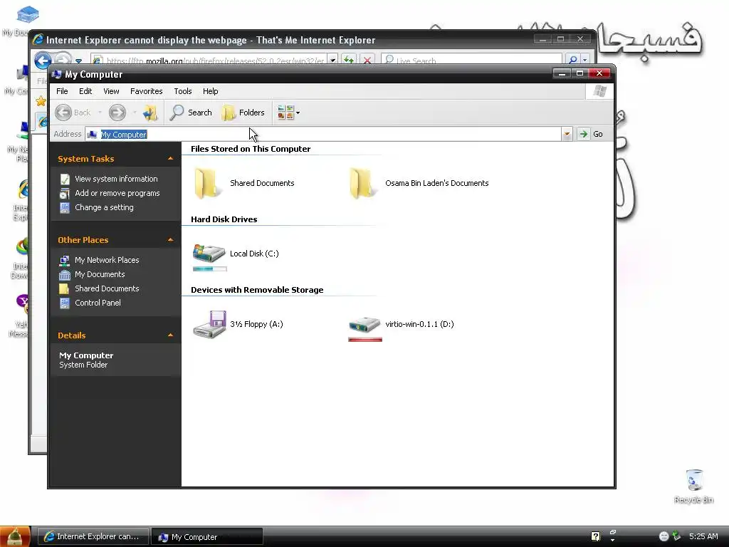
Task: Click the Forward arrow in My Computer toolbar
Action: click(117, 113)
